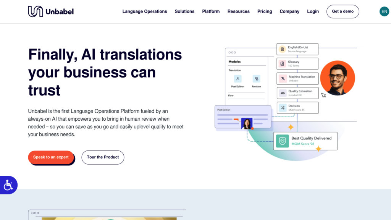This screenshot has width=391, height=220.
Task: Click the Tour the Product button
Action: (x=103, y=157)
